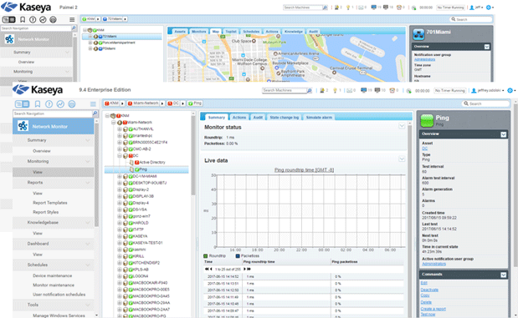
Task: Click Administrators link in Paimei 2 Overview panel
Action: [424, 59]
